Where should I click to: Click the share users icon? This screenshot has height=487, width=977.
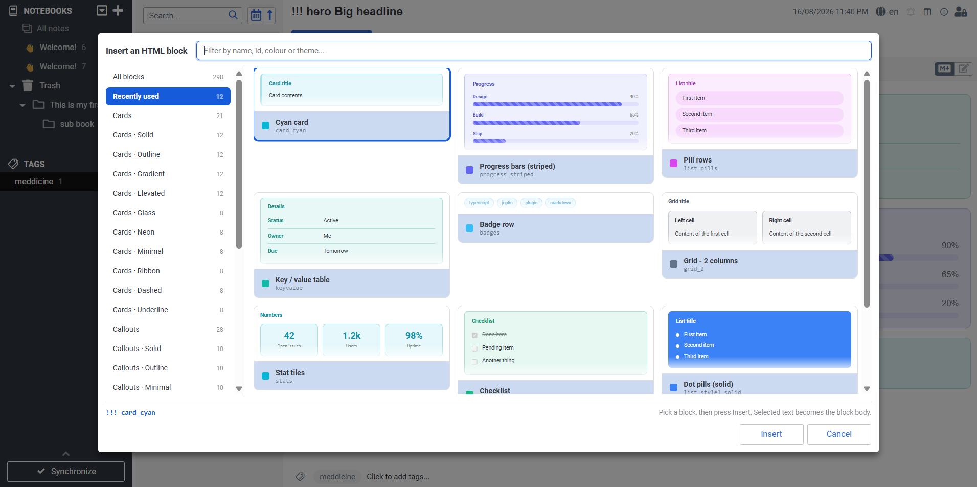tap(961, 11)
